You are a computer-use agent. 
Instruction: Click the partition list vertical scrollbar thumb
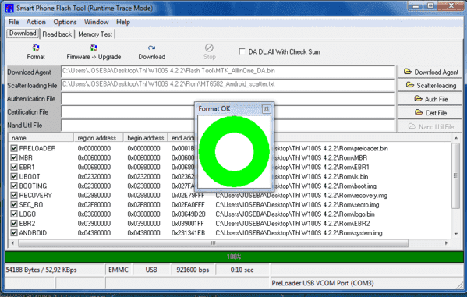[x=455, y=175]
